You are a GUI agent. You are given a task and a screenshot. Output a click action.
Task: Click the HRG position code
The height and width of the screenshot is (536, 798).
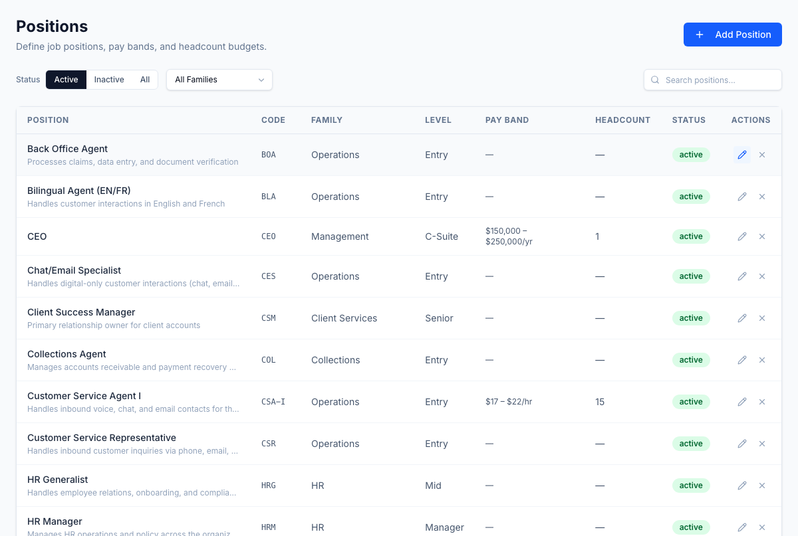pyautogui.click(x=269, y=486)
